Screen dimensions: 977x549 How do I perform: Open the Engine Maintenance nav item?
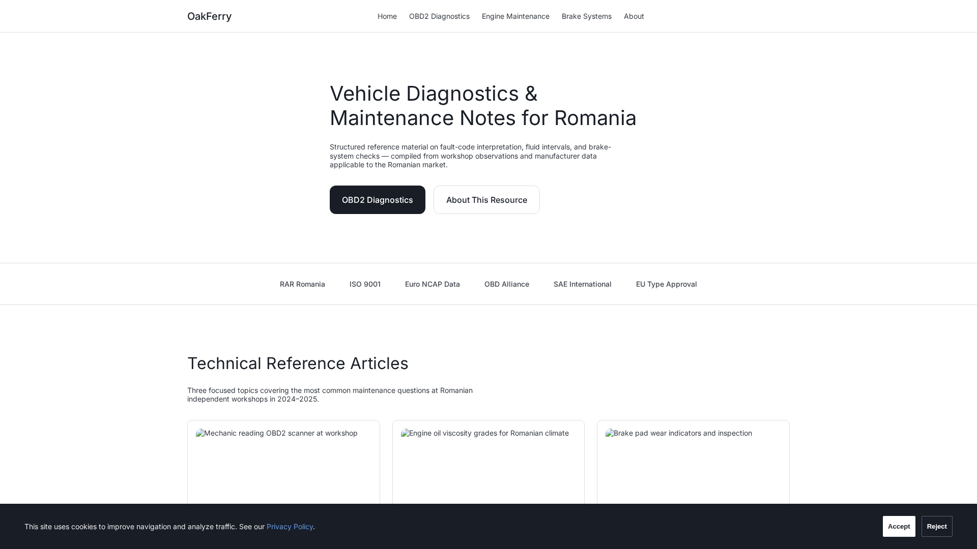(515, 16)
